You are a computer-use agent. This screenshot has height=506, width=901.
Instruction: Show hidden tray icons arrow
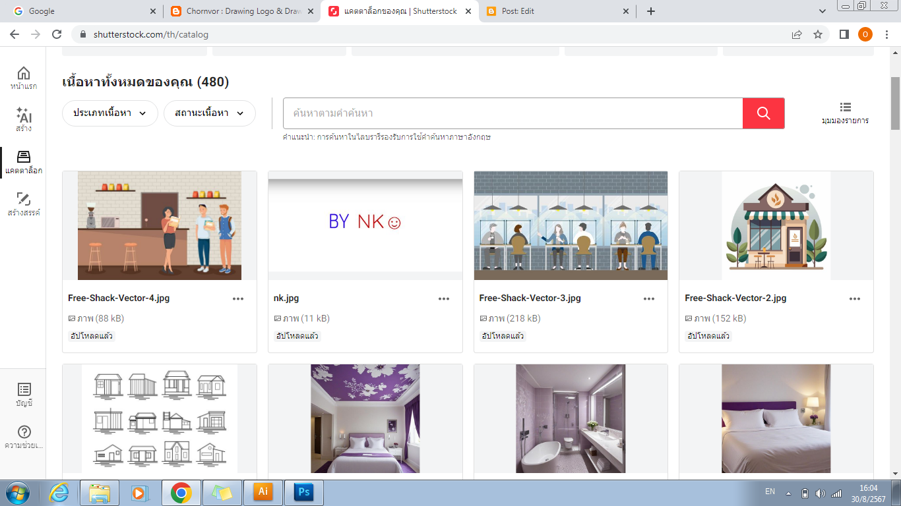(788, 493)
